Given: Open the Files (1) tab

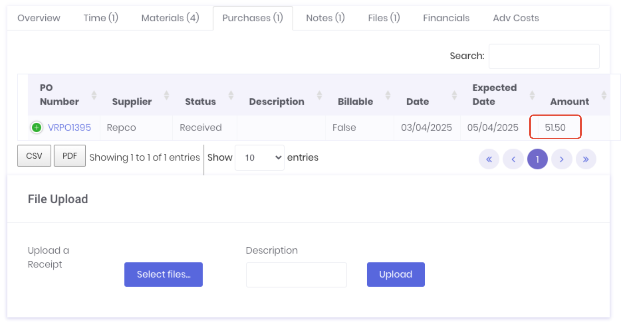Looking at the screenshot, I should [x=384, y=18].
